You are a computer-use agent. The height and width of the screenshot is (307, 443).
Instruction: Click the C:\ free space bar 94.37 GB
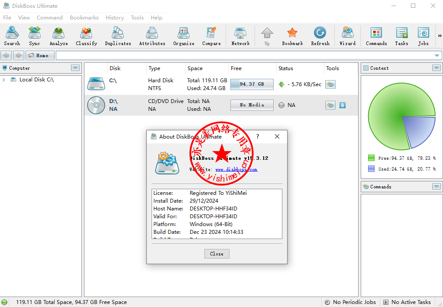[252, 84]
